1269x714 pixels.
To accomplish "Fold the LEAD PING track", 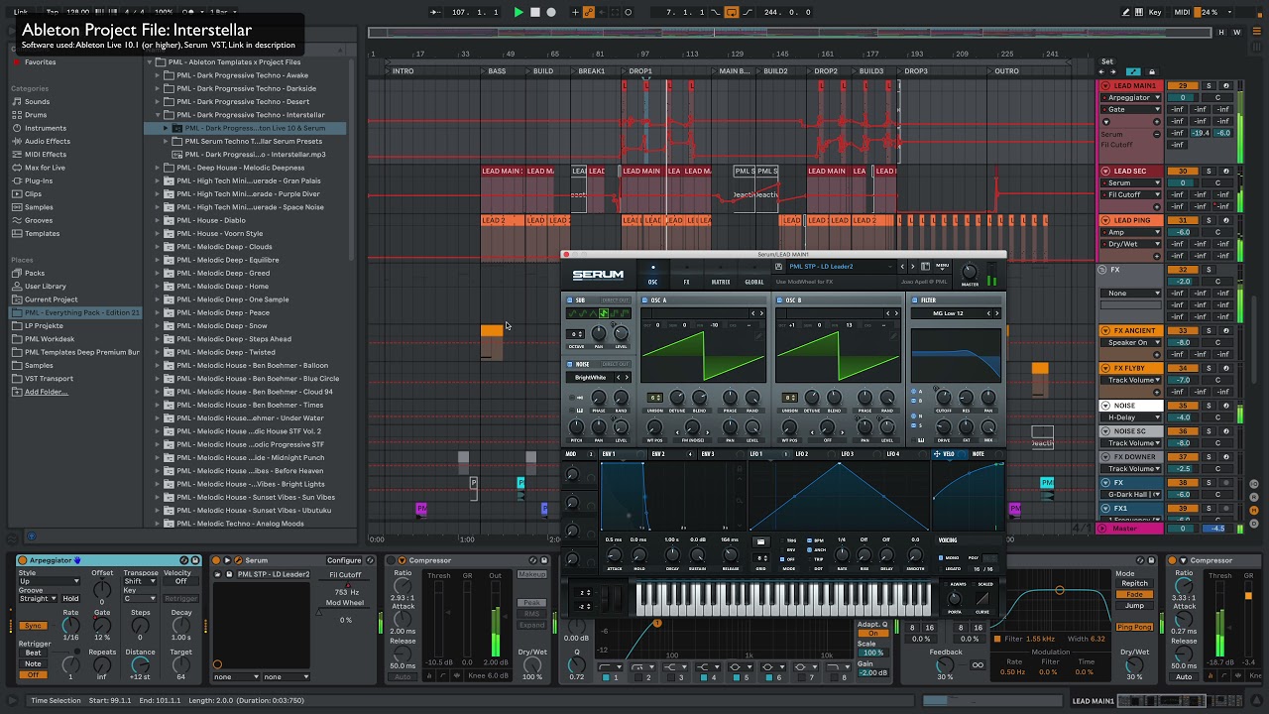I will (1105, 220).
